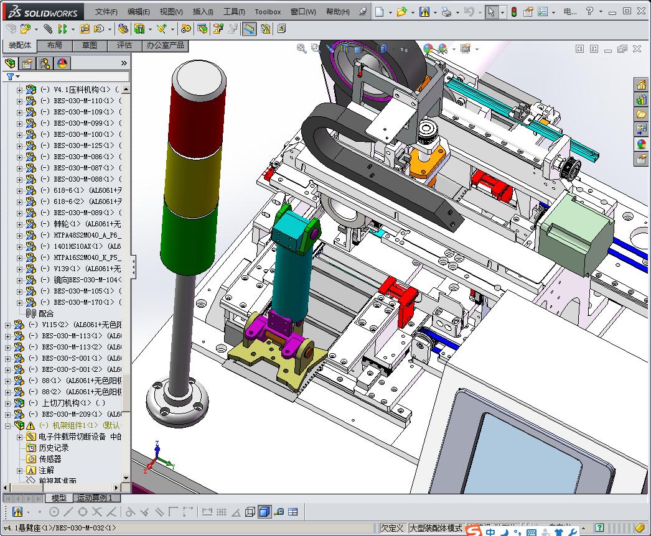
Task: Toggle Shaded With Edges display cube
Action: click(x=264, y=512)
